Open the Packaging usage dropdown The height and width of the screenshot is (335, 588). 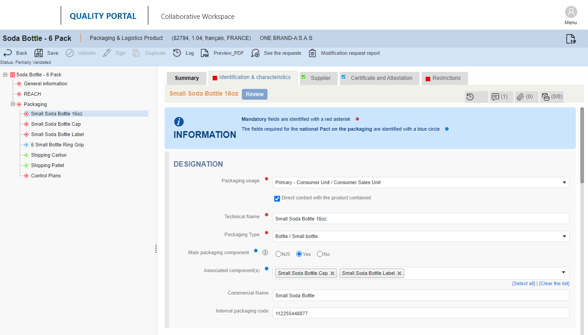(564, 182)
